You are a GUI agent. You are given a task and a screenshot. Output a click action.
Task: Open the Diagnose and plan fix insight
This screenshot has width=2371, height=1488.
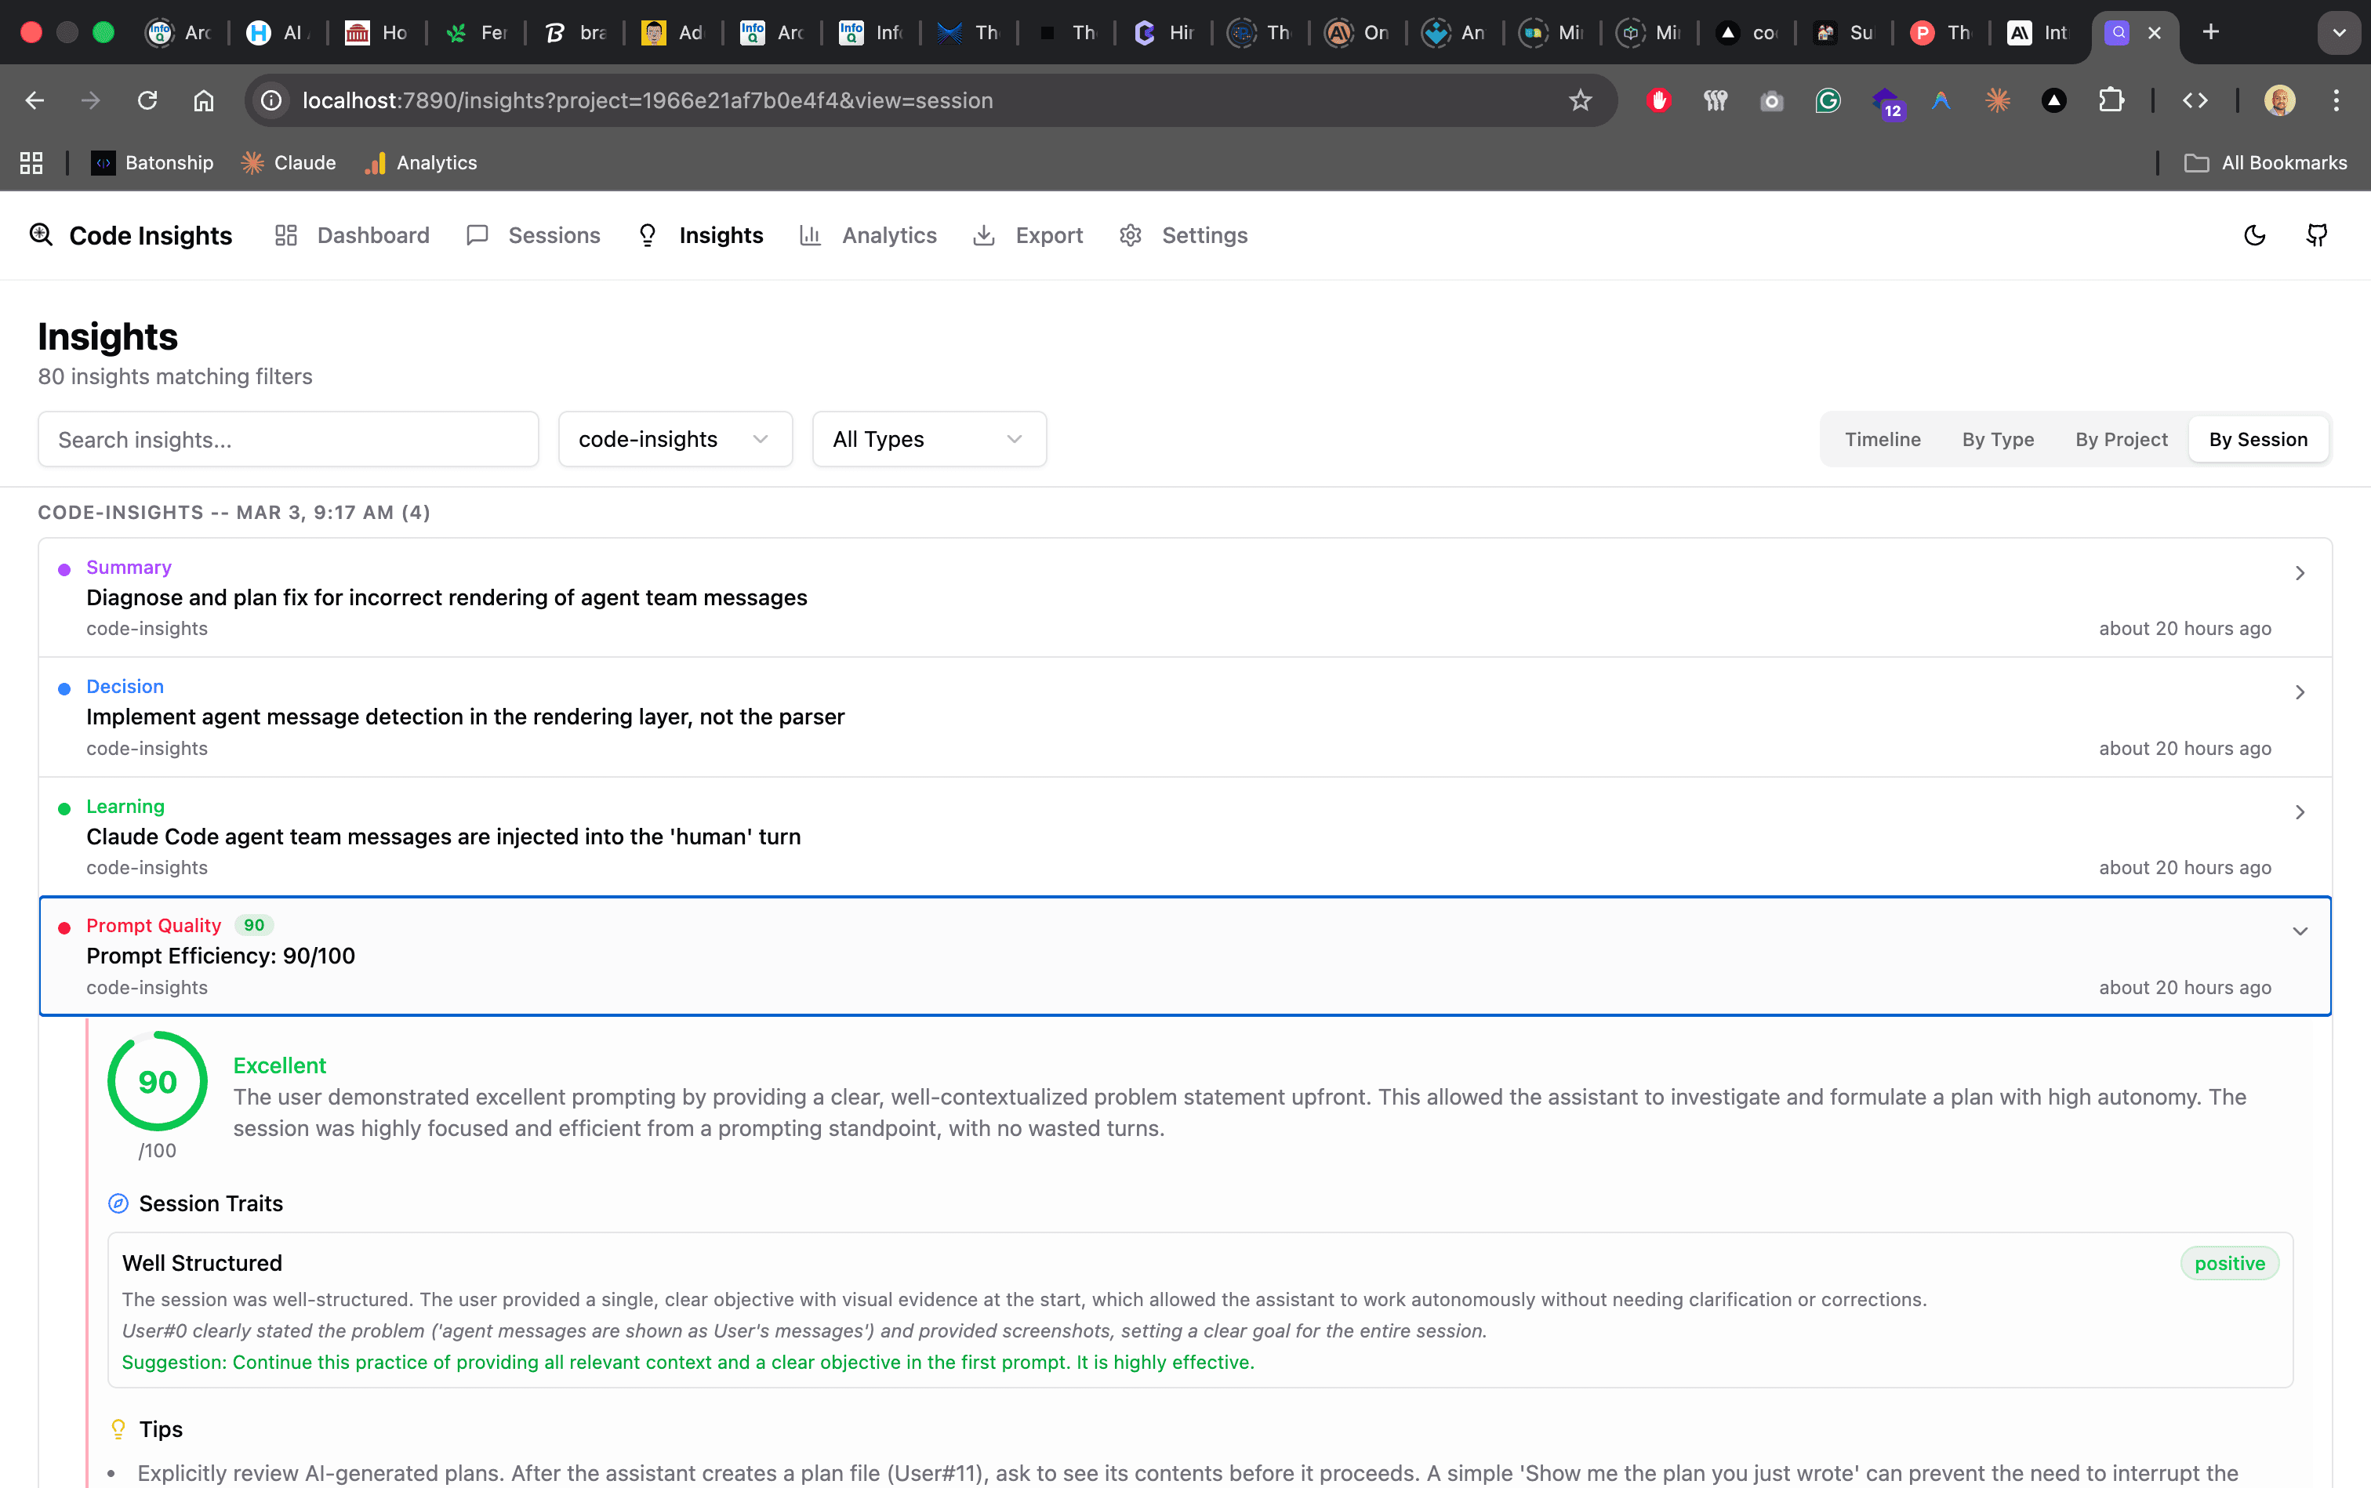[446, 597]
